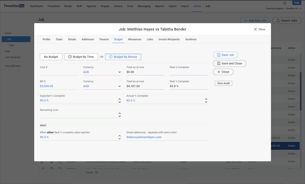Adjust Actual % Complete stepper arrows
Viewport: 305px width, 184px height.
click(x=206, y=101)
